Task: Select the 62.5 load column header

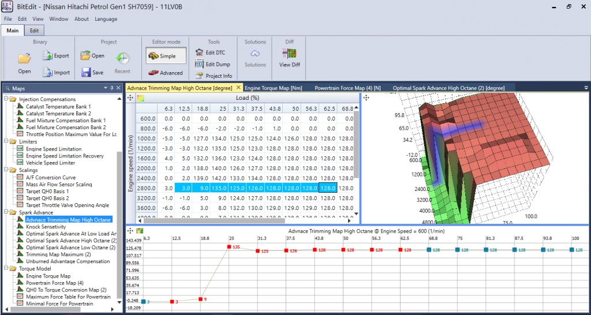Action: [328, 108]
